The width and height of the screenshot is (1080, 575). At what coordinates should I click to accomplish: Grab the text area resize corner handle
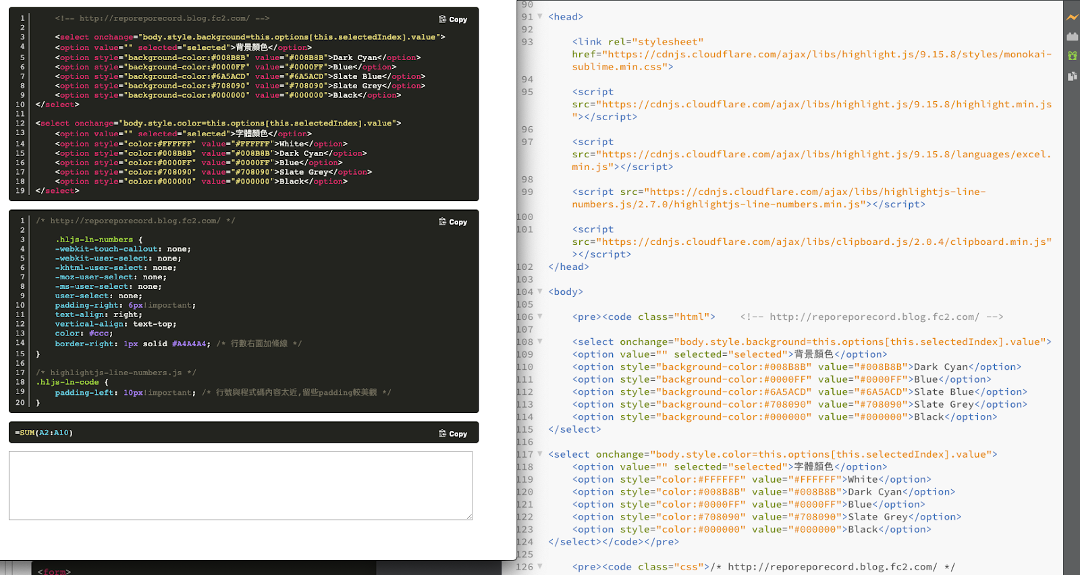point(469,516)
